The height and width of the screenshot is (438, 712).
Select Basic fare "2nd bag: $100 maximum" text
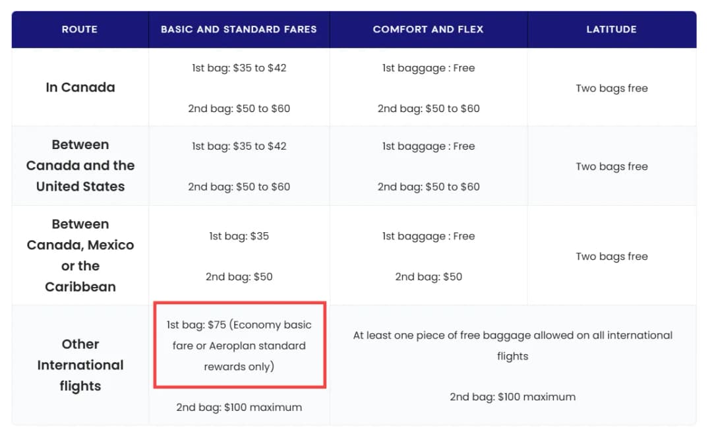[239, 408]
